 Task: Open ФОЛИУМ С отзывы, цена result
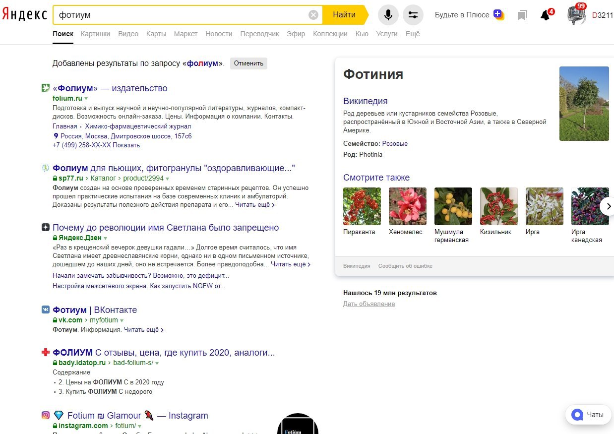[164, 353]
